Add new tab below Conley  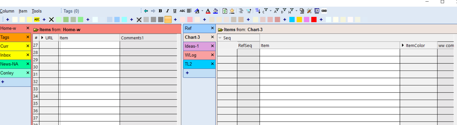[x=3, y=82]
